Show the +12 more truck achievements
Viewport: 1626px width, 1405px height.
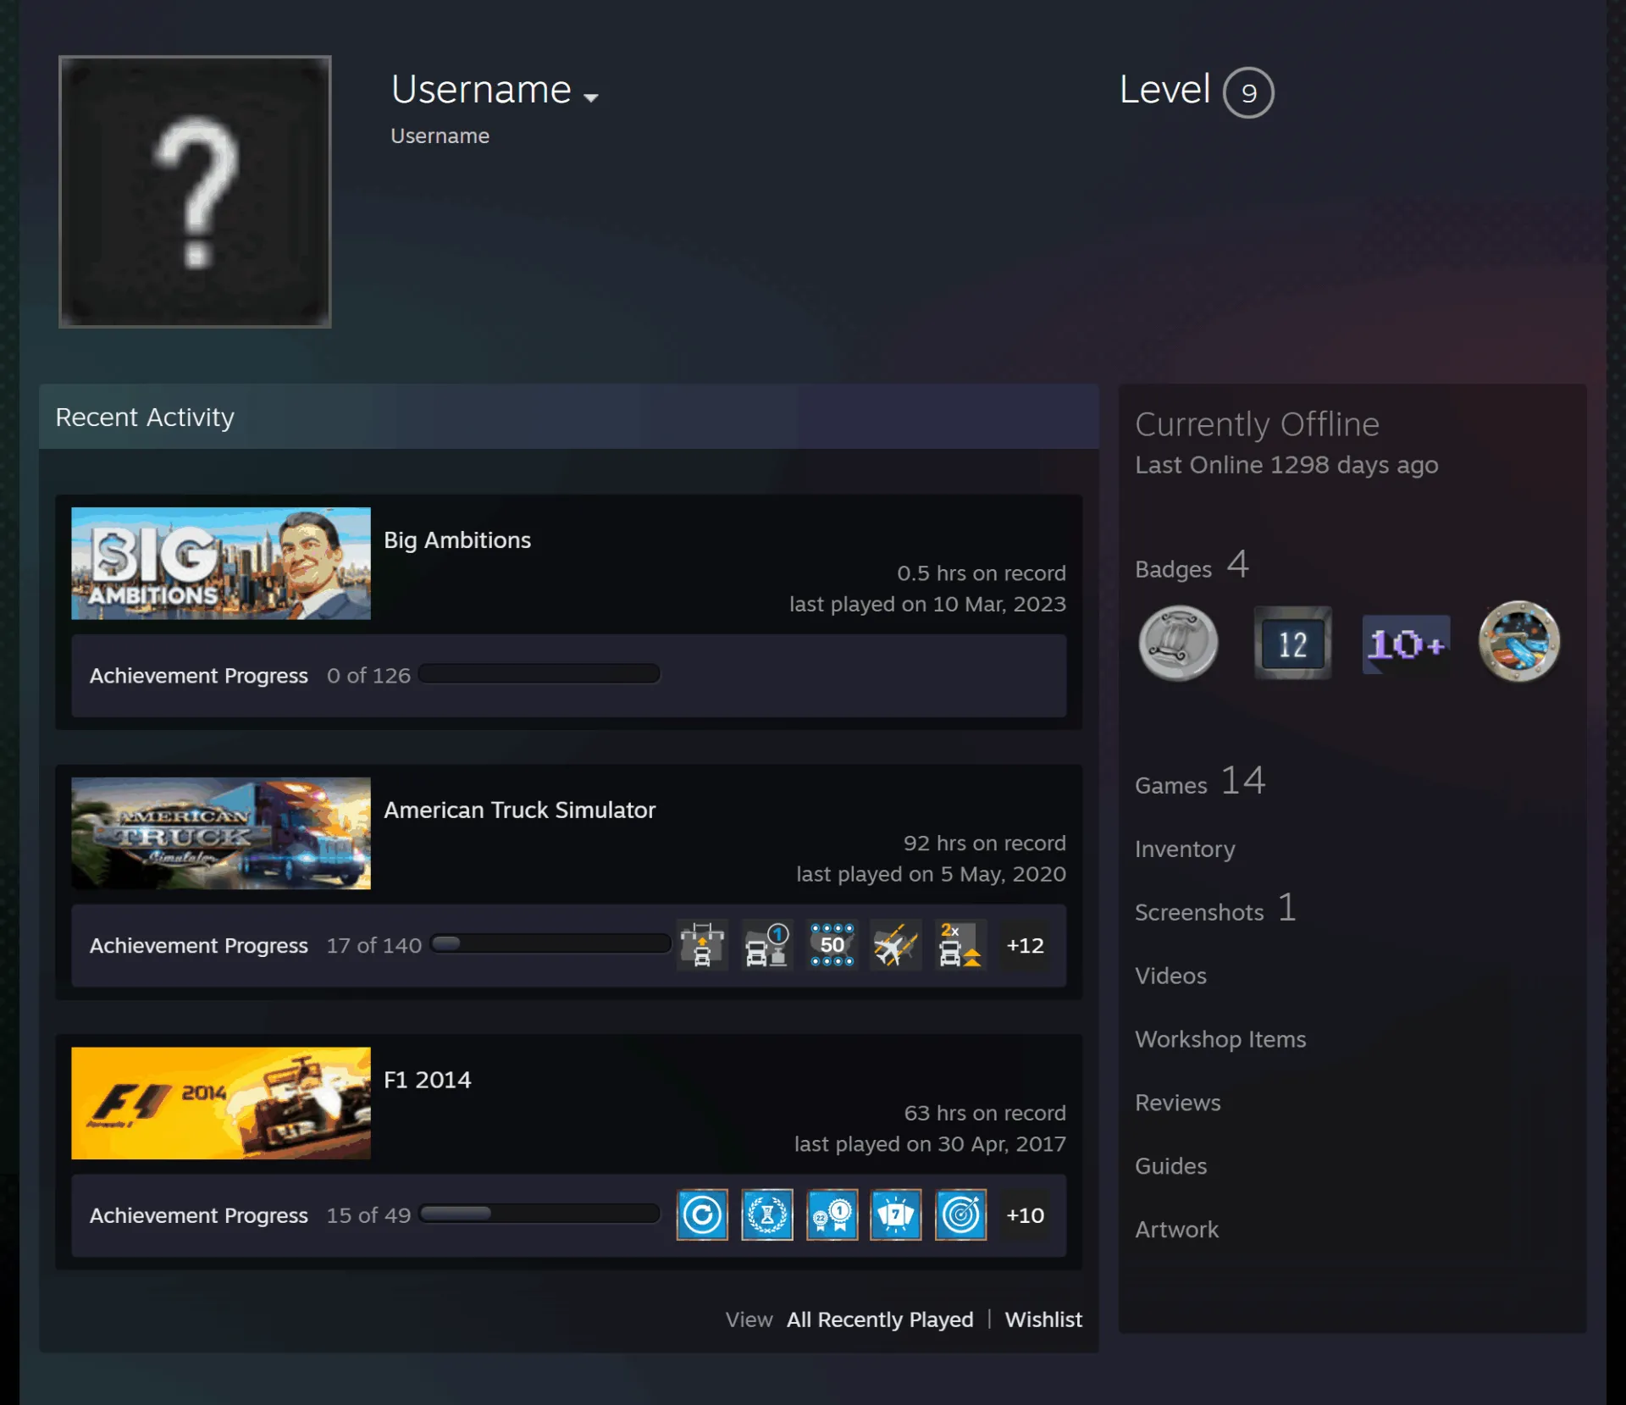(x=1025, y=945)
